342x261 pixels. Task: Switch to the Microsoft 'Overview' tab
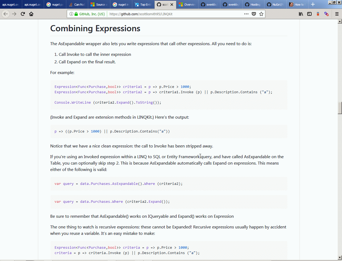(188, 5)
